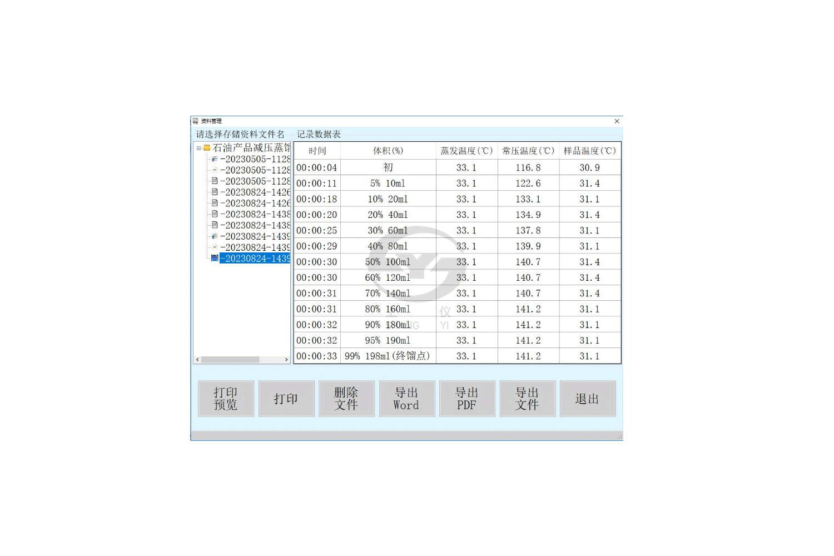
Task: Select the 20230505-1128 file with text document icon
Action: tap(255, 181)
